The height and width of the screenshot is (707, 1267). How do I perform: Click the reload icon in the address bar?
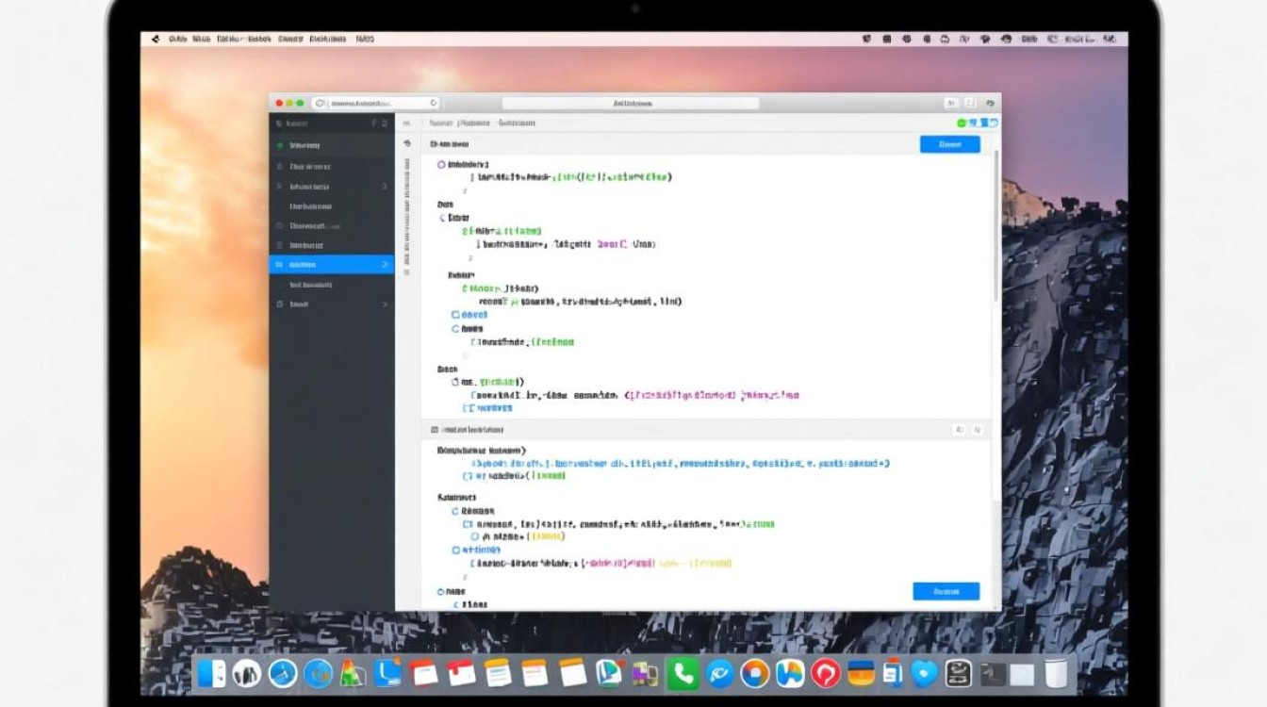tap(434, 103)
